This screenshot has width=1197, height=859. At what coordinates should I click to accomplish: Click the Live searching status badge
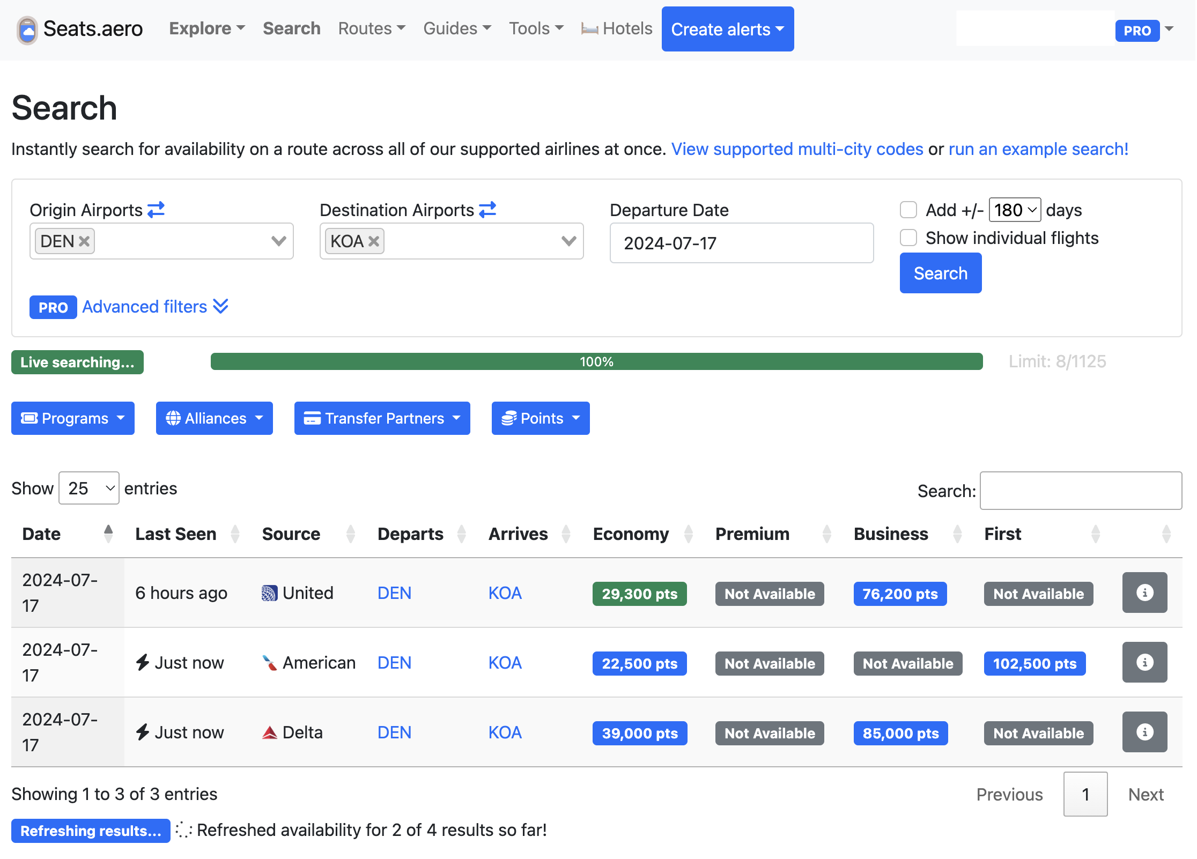(x=77, y=362)
